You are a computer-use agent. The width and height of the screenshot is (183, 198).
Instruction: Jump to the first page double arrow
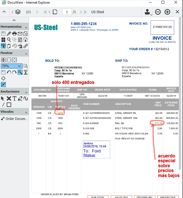[45, 12]
